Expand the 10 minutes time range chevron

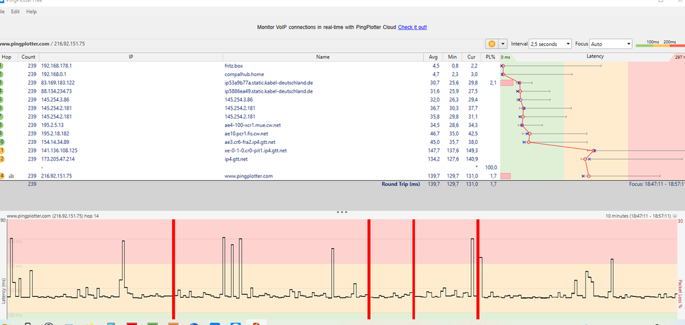(x=675, y=216)
